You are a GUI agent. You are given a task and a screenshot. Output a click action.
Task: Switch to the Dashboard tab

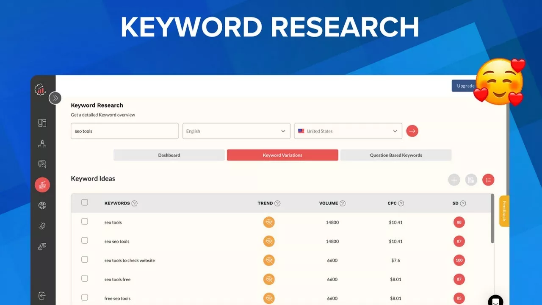coord(169,155)
